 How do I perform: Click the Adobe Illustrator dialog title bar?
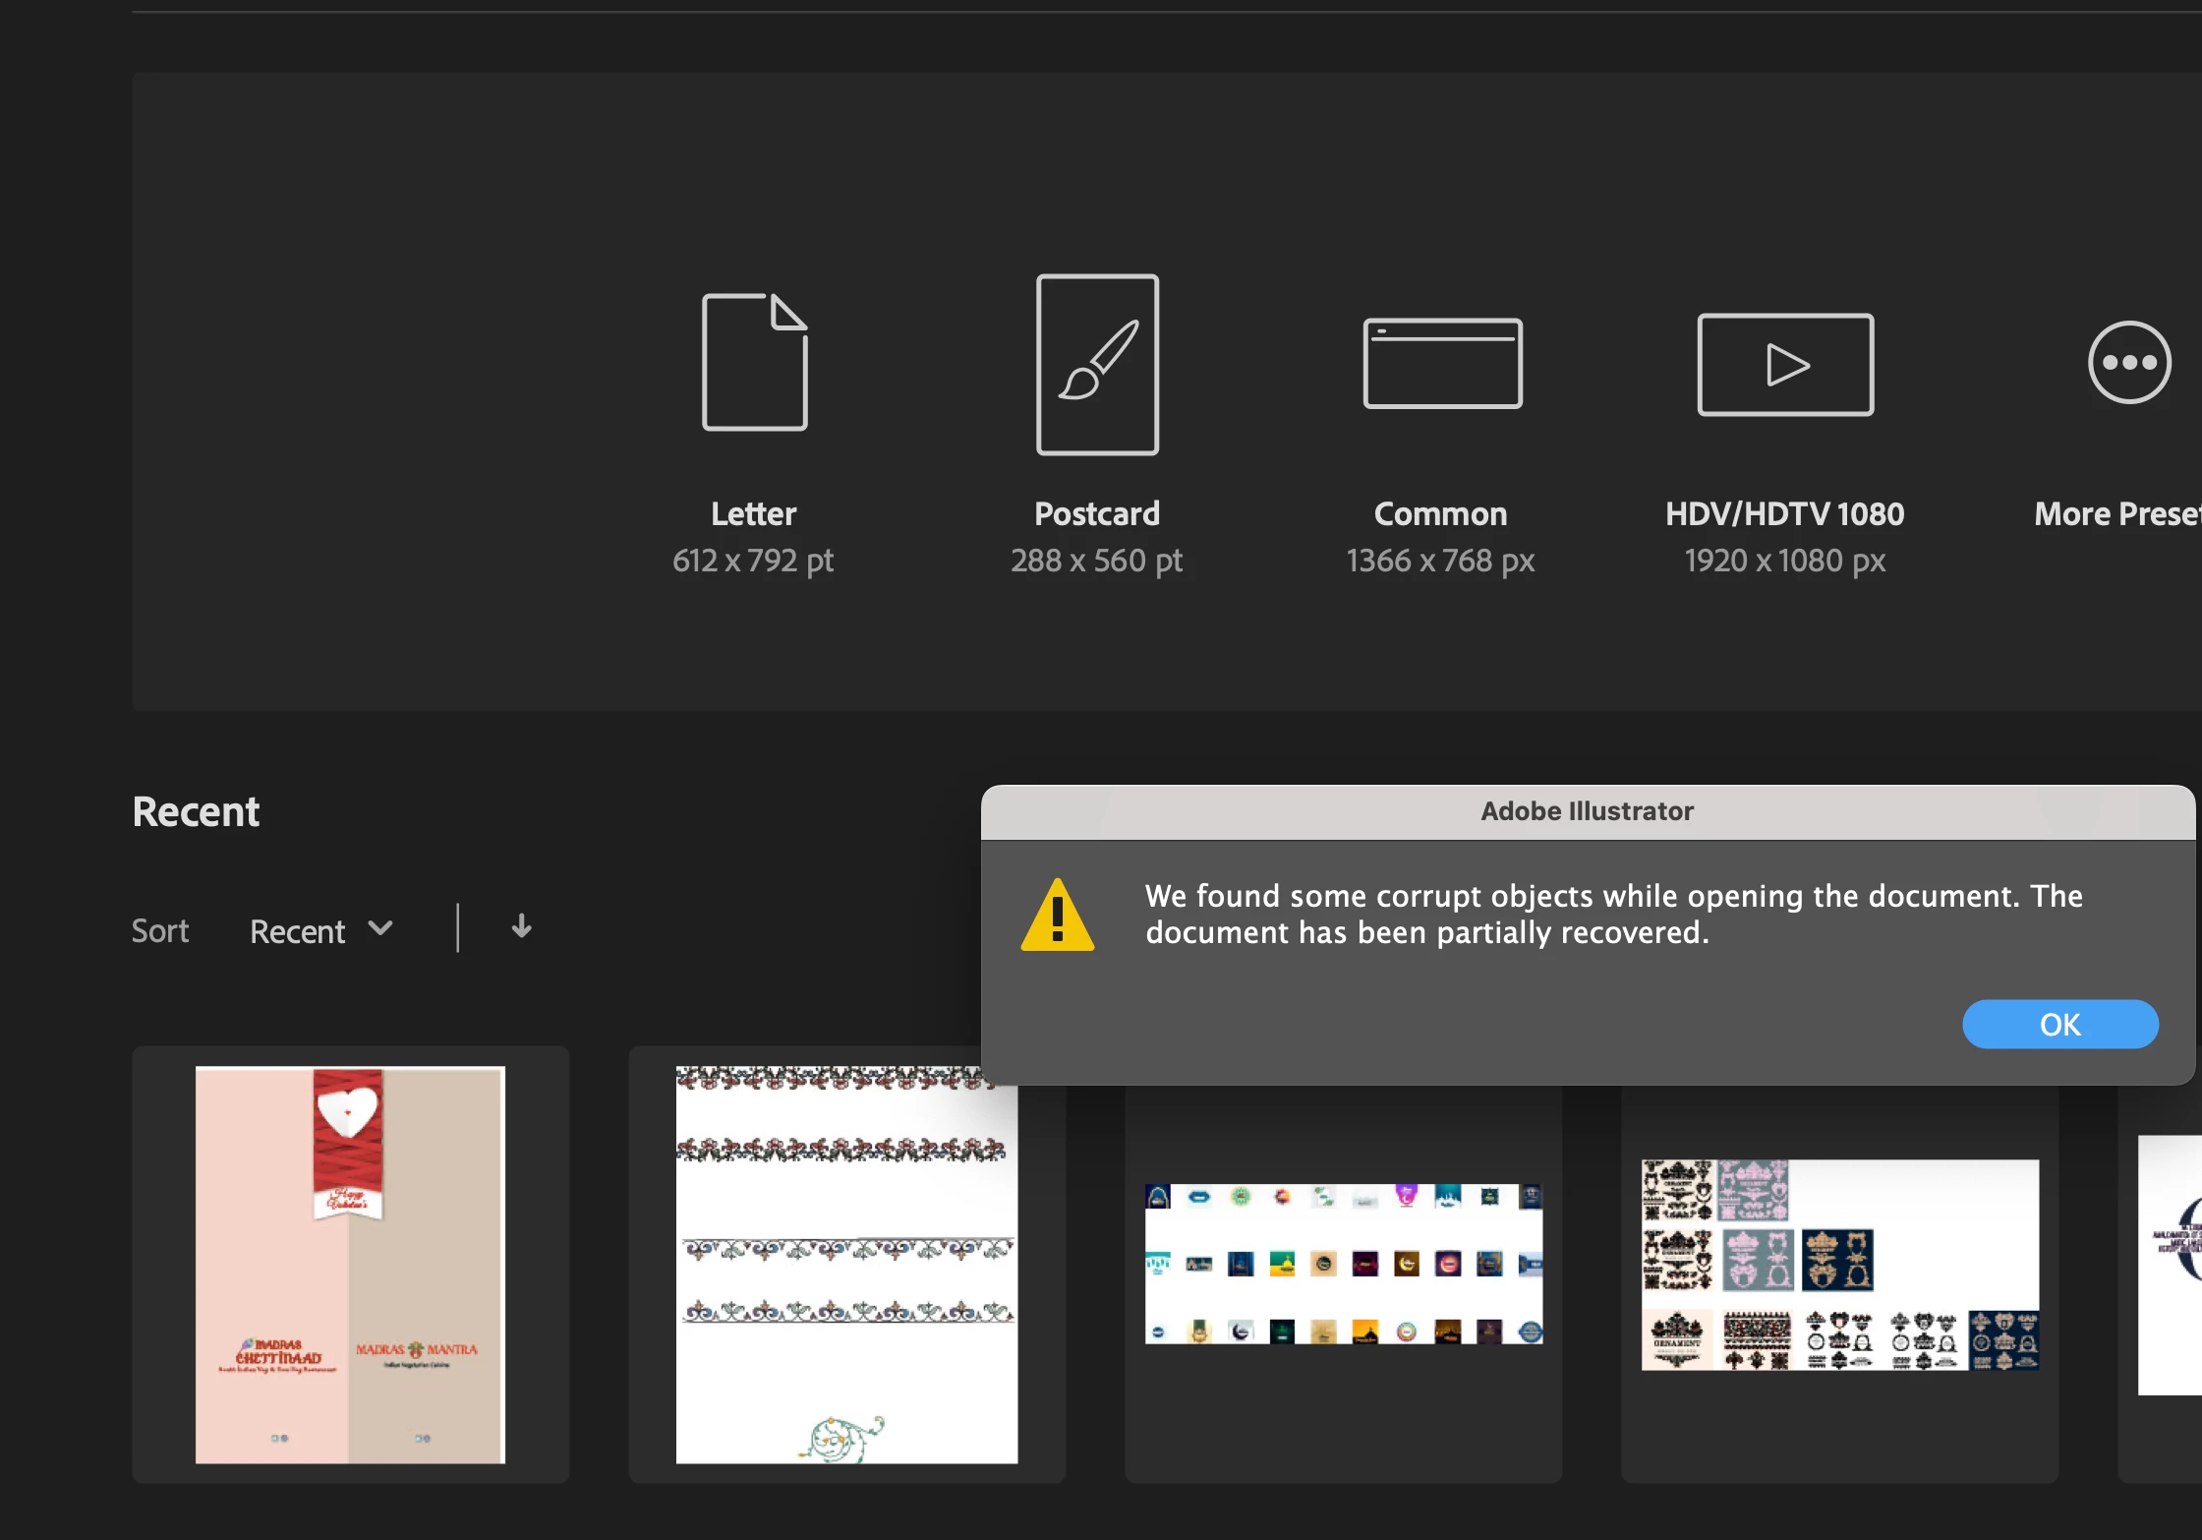(1587, 811)
